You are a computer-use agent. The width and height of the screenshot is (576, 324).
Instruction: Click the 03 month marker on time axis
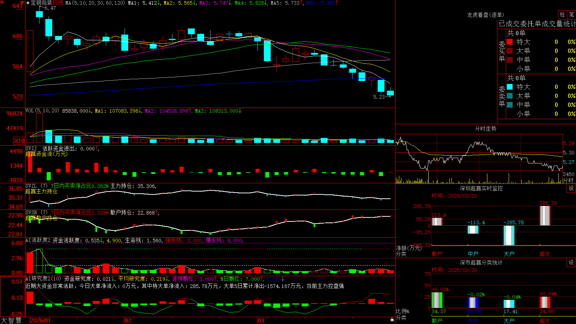(x=261, y=320)
